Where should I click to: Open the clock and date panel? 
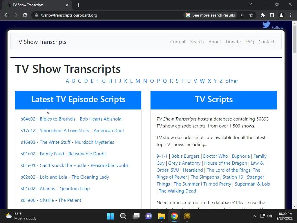point(285,216)
